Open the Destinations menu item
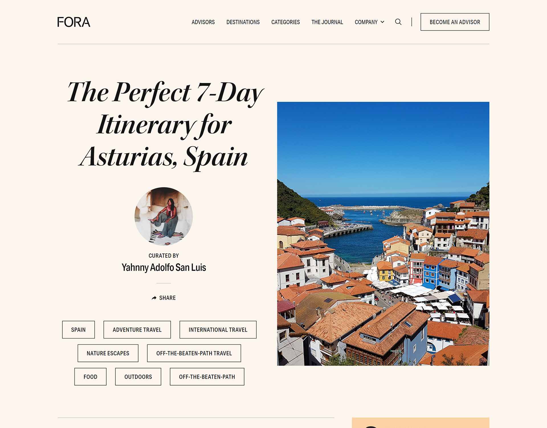The width and height of the screenshot is (547, 428). click(243, 22)
